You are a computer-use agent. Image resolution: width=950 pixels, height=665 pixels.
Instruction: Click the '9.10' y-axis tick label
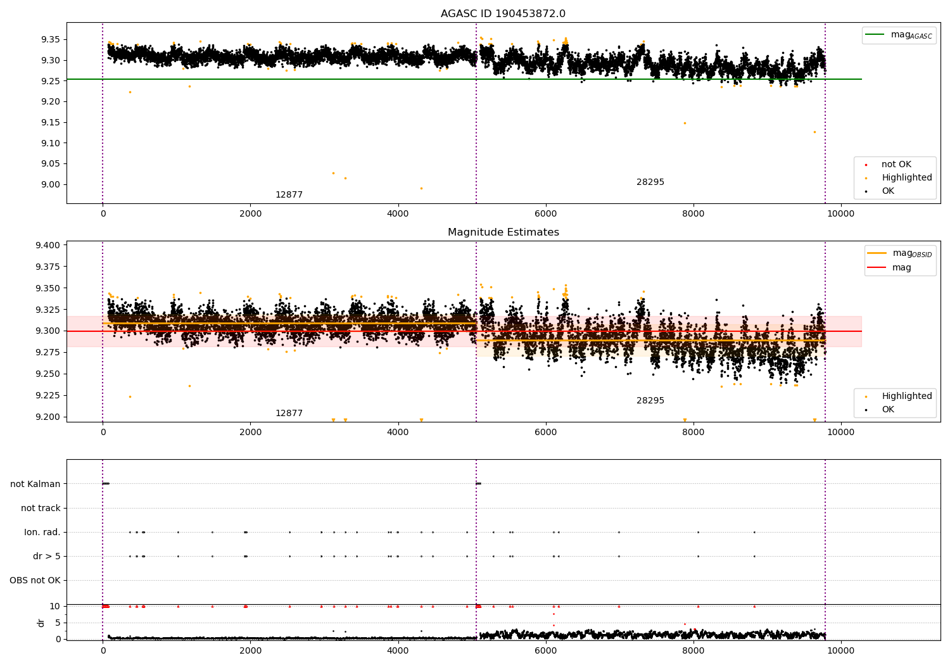(51, 144)
